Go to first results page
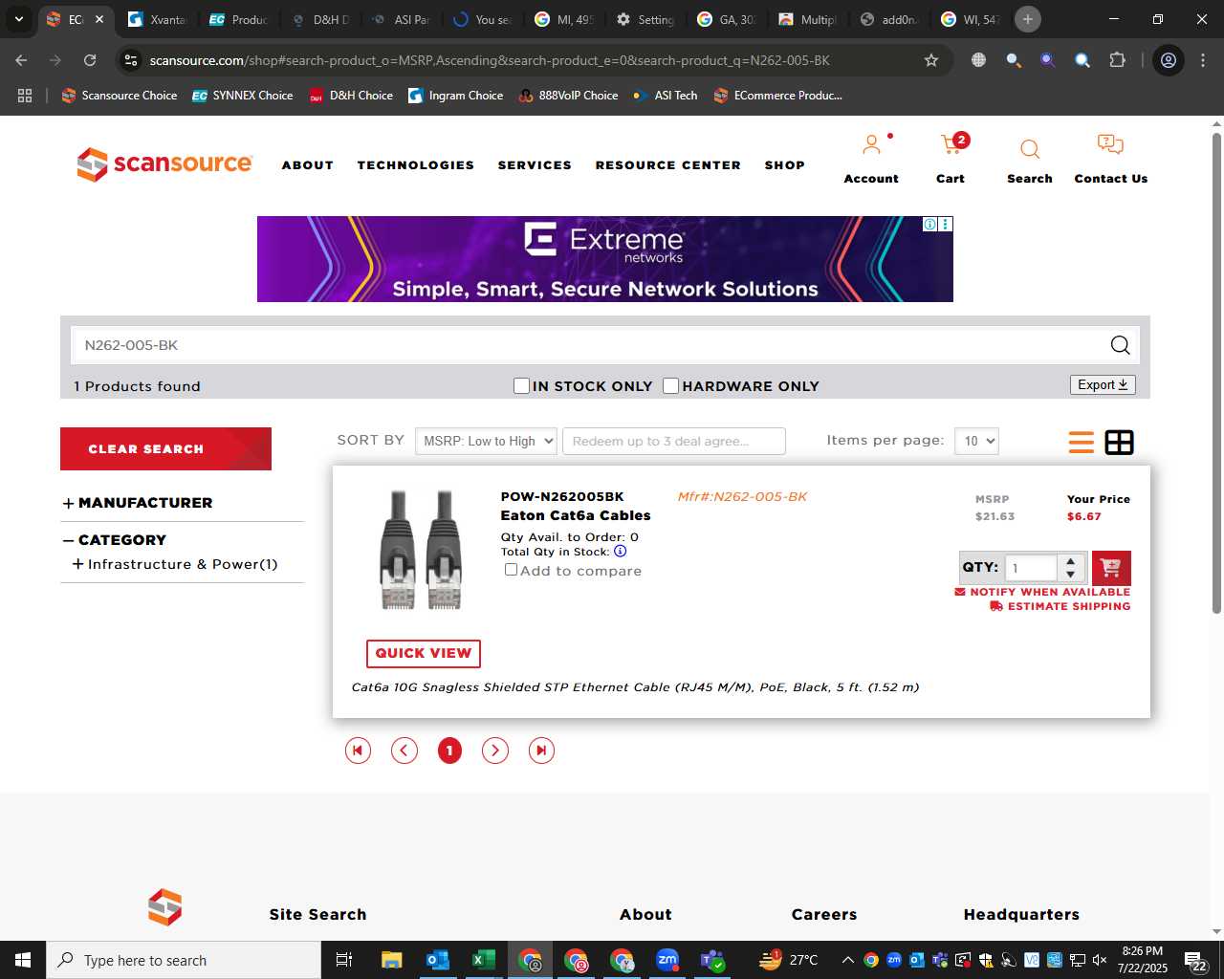This screenshot has height=979, width=1224. pos(358,751)
